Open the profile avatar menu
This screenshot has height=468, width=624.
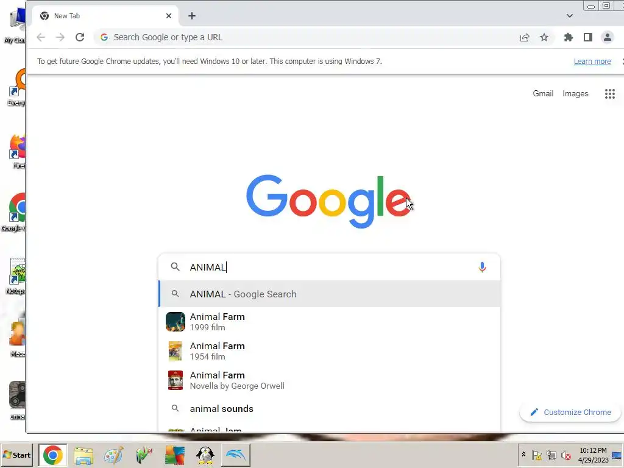[608, 37]
